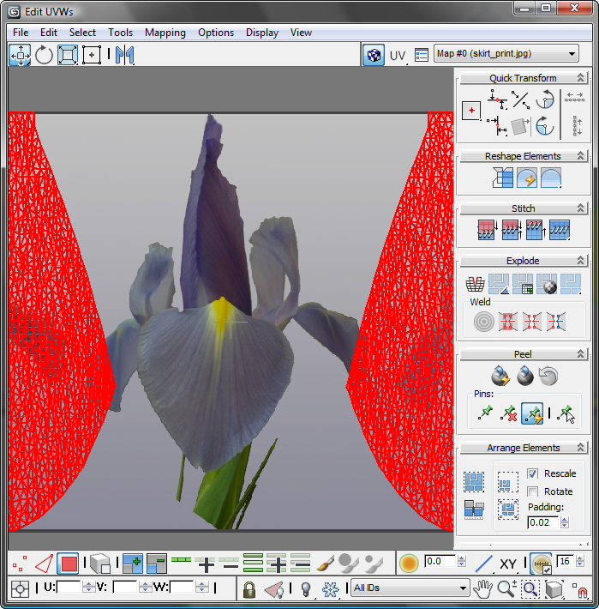Click Stitch Custom icon in Stitch rollout

560,230
